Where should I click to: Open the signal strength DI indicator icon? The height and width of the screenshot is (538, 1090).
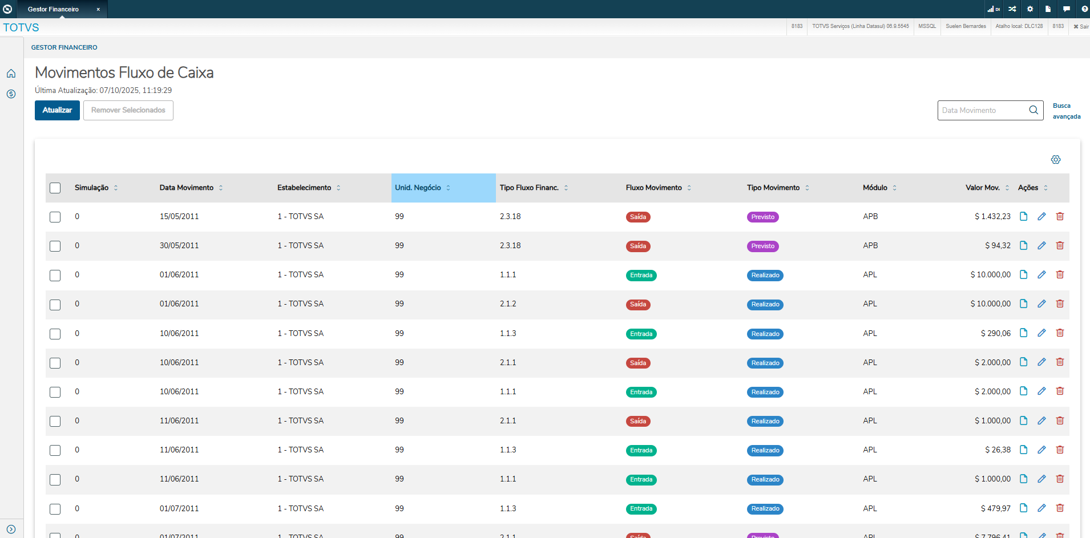pyautogui.click(x=994, y=9)
